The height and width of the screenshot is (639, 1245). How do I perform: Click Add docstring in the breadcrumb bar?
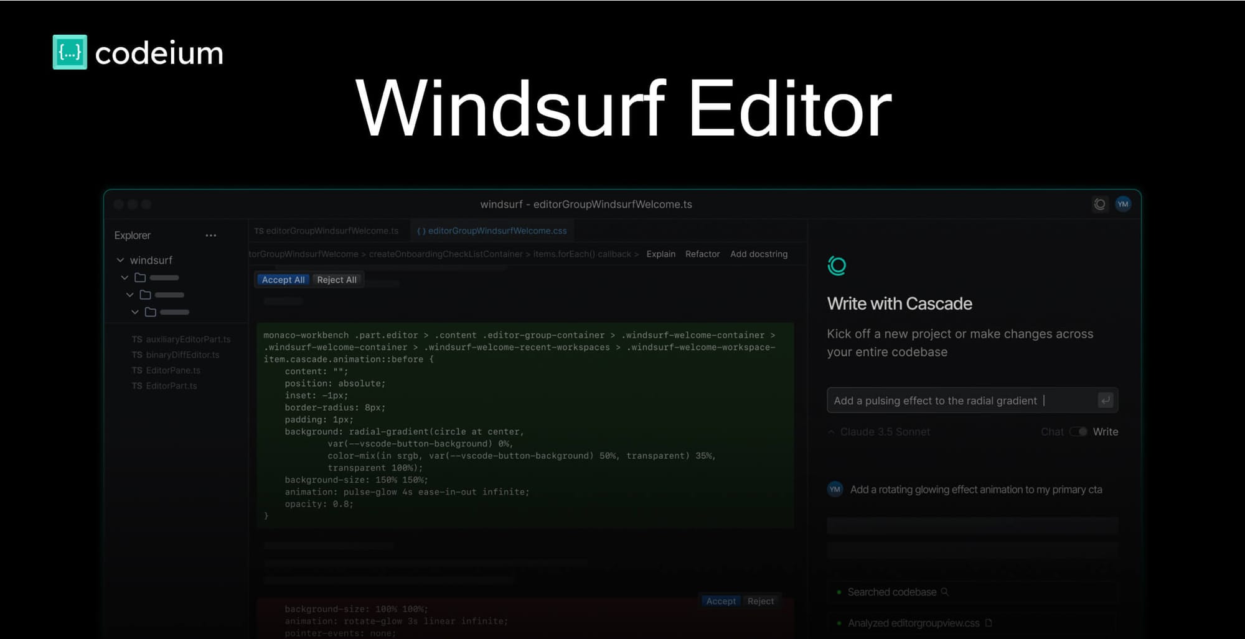pos(759,254)
